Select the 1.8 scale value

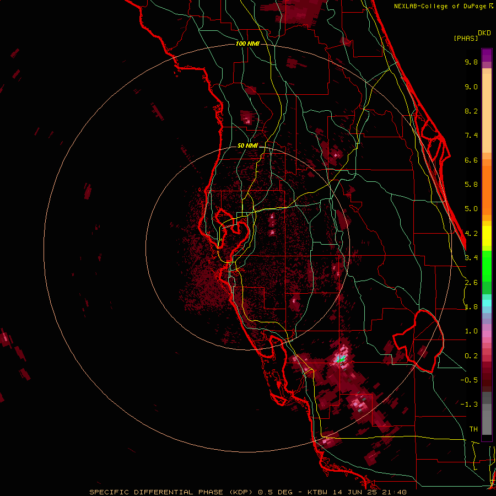(471, 307)
